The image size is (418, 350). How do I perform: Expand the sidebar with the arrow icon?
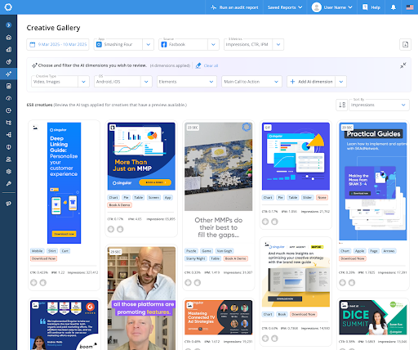pyautogui.click(x=8, y=25)
